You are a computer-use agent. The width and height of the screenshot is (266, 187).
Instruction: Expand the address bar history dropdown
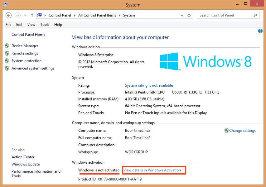[x=182, y=15]
